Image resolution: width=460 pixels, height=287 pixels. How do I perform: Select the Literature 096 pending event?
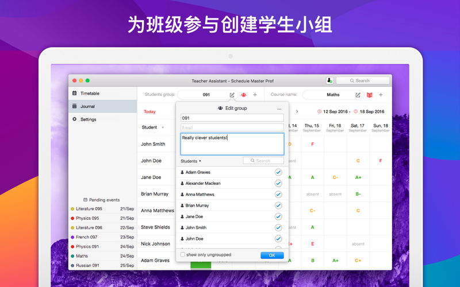(x=102, y=227)
